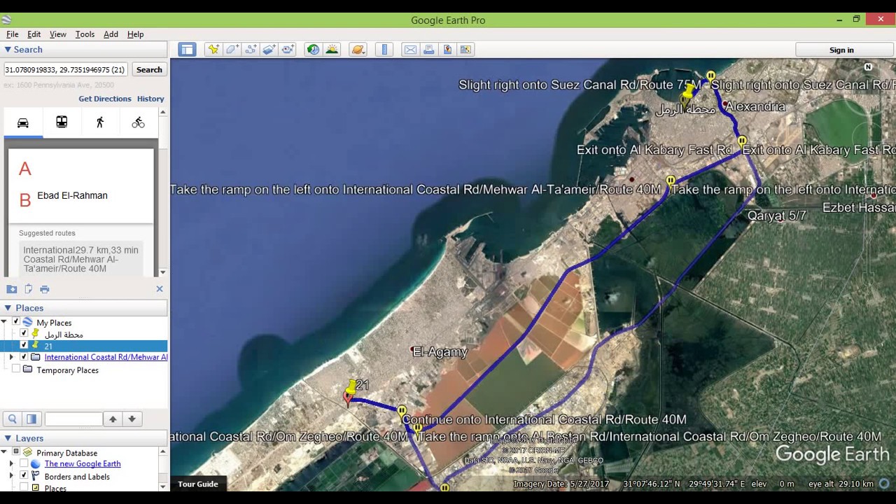This screenshot has height=504, width=896.
Task: Open the planet switcher dropdown
Action: [358, 49]
